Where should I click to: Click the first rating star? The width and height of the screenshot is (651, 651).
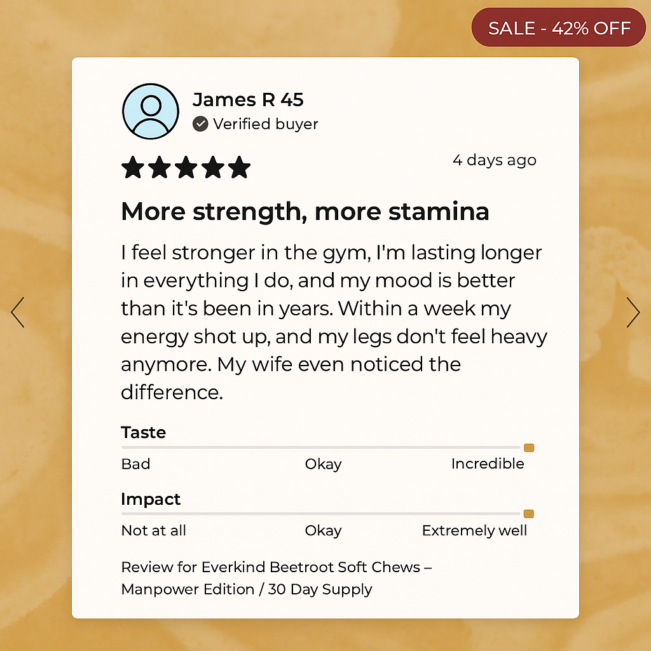coord(133,168)
